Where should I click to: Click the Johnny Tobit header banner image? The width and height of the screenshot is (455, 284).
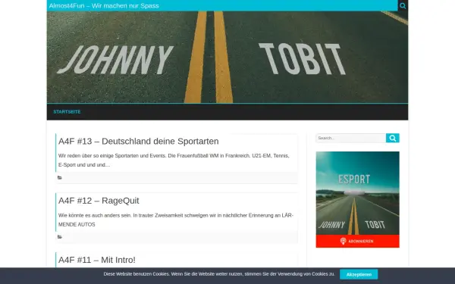227,57
